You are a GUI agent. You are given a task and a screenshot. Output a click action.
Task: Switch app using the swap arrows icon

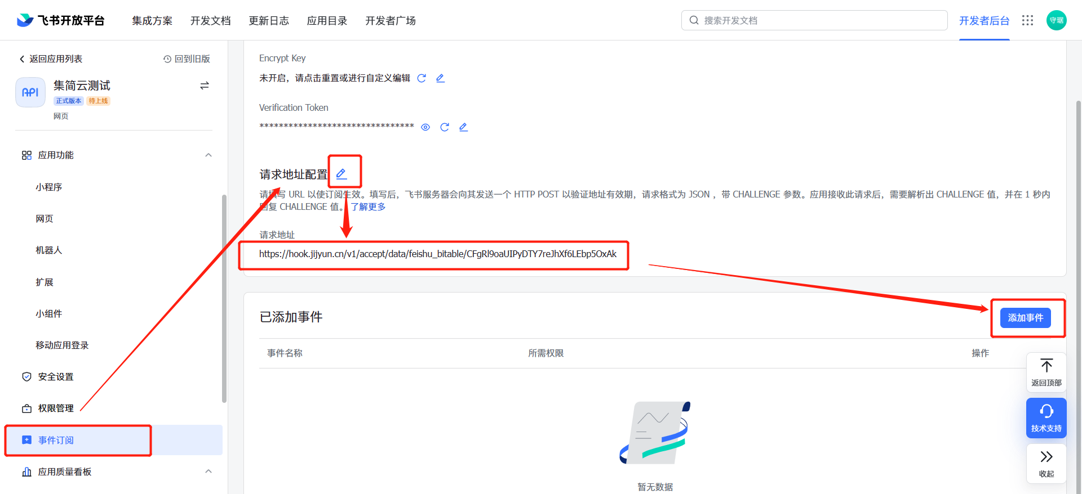[205, 86]
